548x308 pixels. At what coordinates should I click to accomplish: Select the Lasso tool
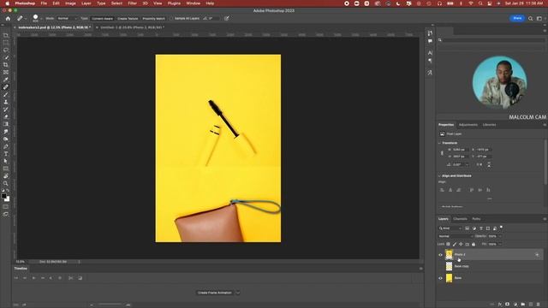[6, 50]
